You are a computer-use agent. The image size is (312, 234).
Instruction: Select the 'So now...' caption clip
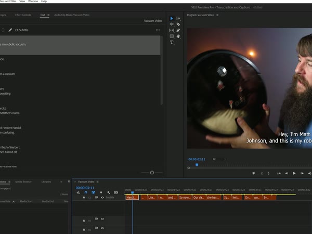click(x=185, y=198)
